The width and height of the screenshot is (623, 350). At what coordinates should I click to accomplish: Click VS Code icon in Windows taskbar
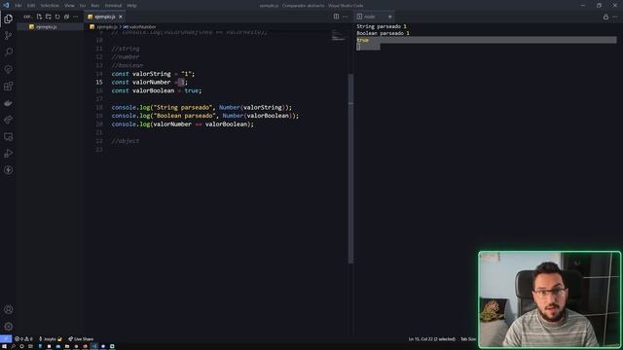pos(94,346)
